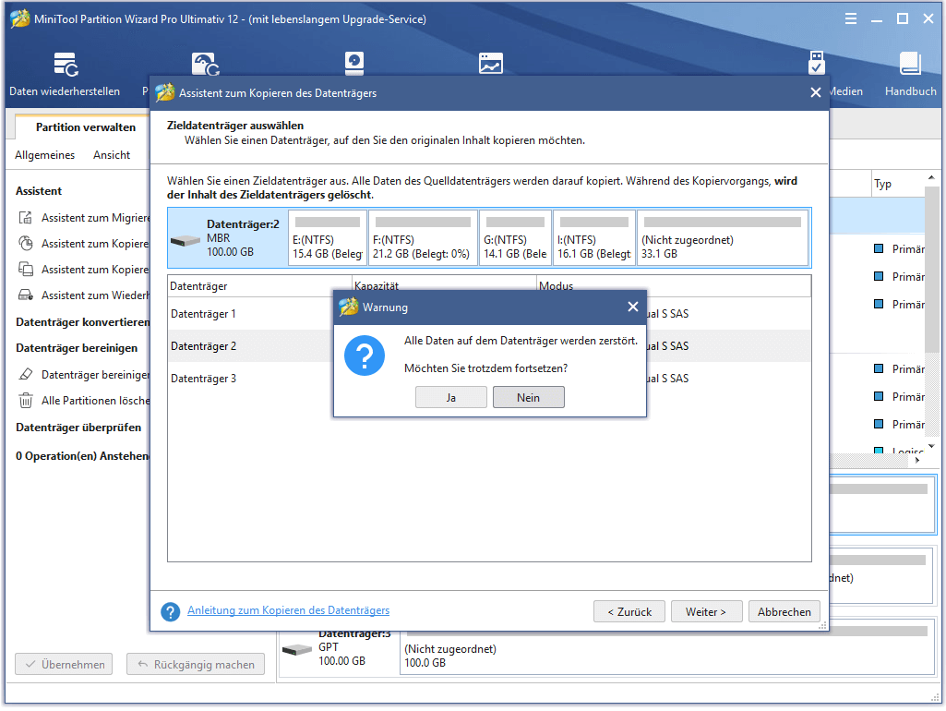This screenshot has height=711, width=946.
Task: Click the question mark icon in Warnung dialog
Action: click(x=365, y=356)
